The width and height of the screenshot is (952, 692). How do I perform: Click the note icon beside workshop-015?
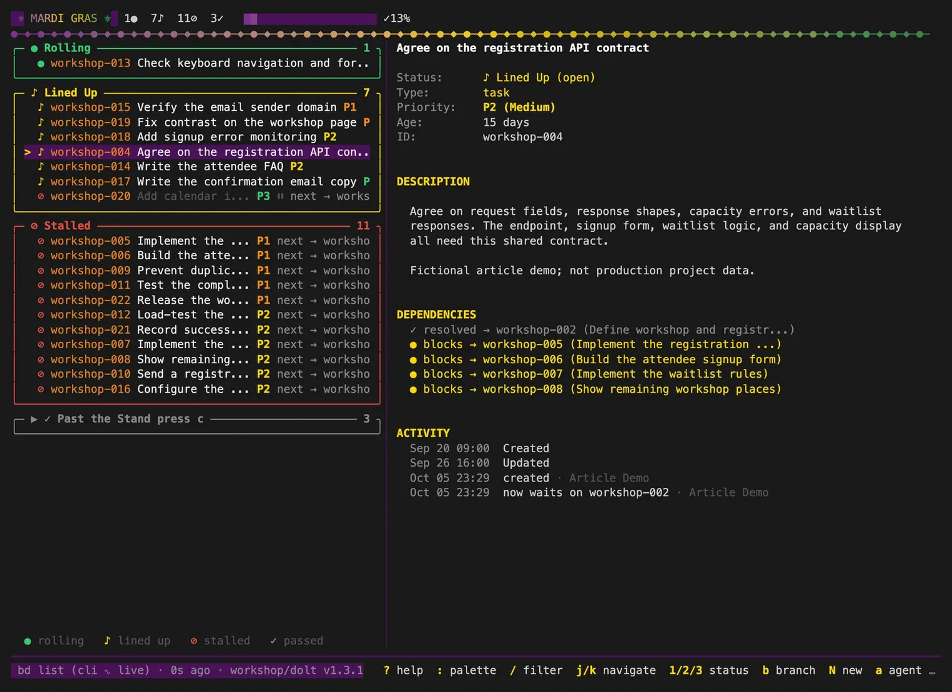coord(41,107)
